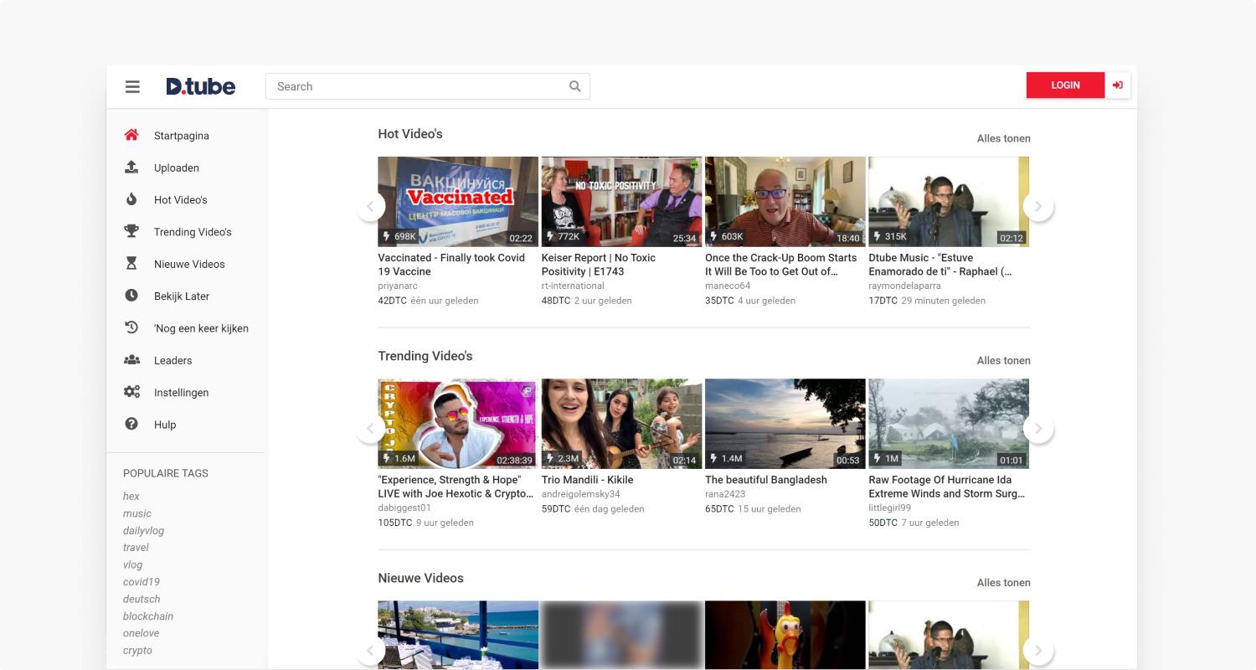Open the rubber chicken thumbnail in Nieuwe Videos
The image size is (1256, 670).
pos(785,635)
